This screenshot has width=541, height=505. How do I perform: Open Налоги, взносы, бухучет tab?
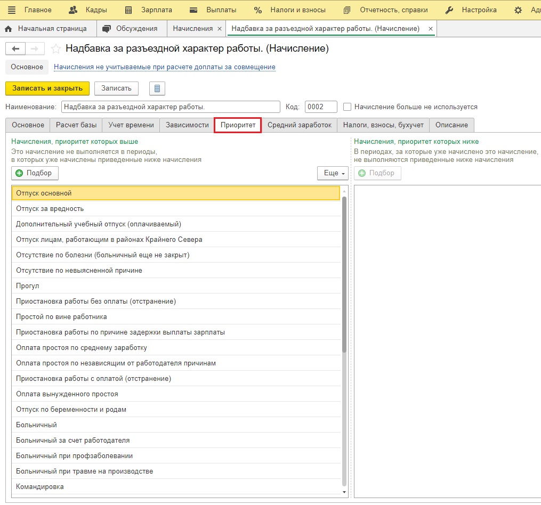[383, 125]
